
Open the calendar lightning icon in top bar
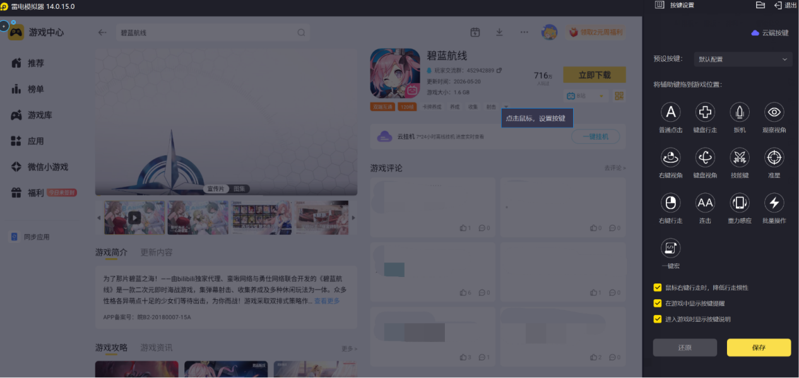[475, 32]
